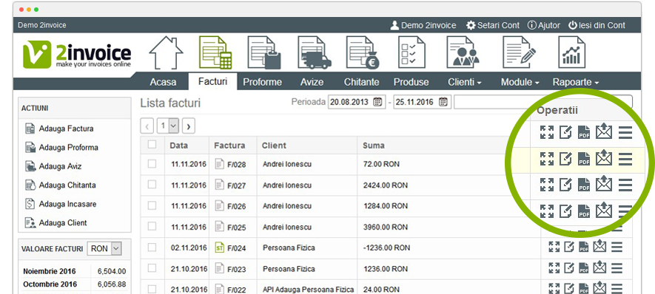Click email send icon for invoice F/027
Screen dimensions: 655x294
(x=604, y=184)
